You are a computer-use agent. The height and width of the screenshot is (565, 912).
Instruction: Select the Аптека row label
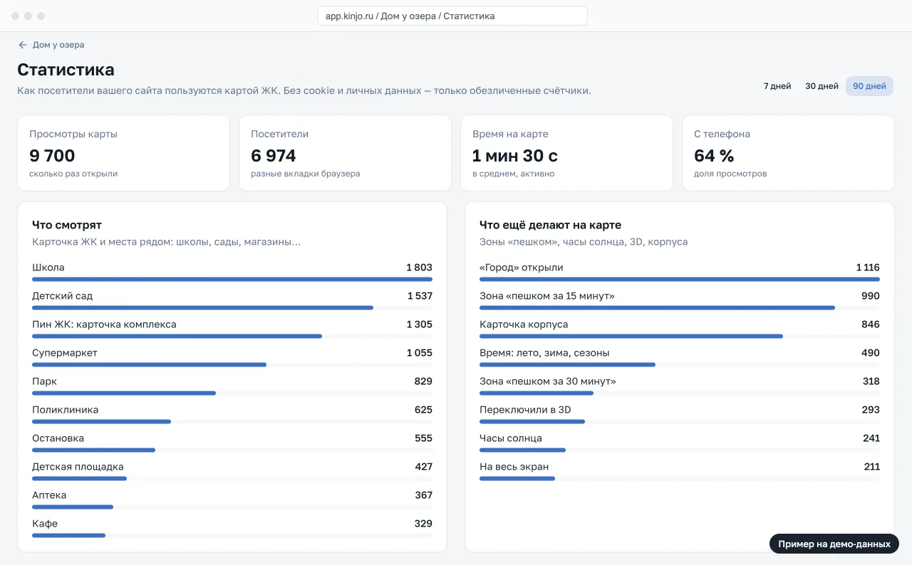click(49, 495)
